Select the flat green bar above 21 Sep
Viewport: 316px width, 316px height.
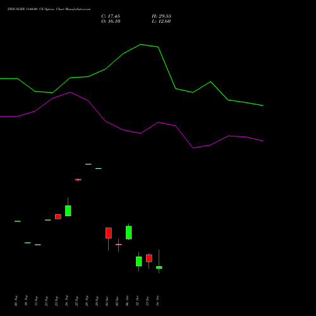click(48, 220)
